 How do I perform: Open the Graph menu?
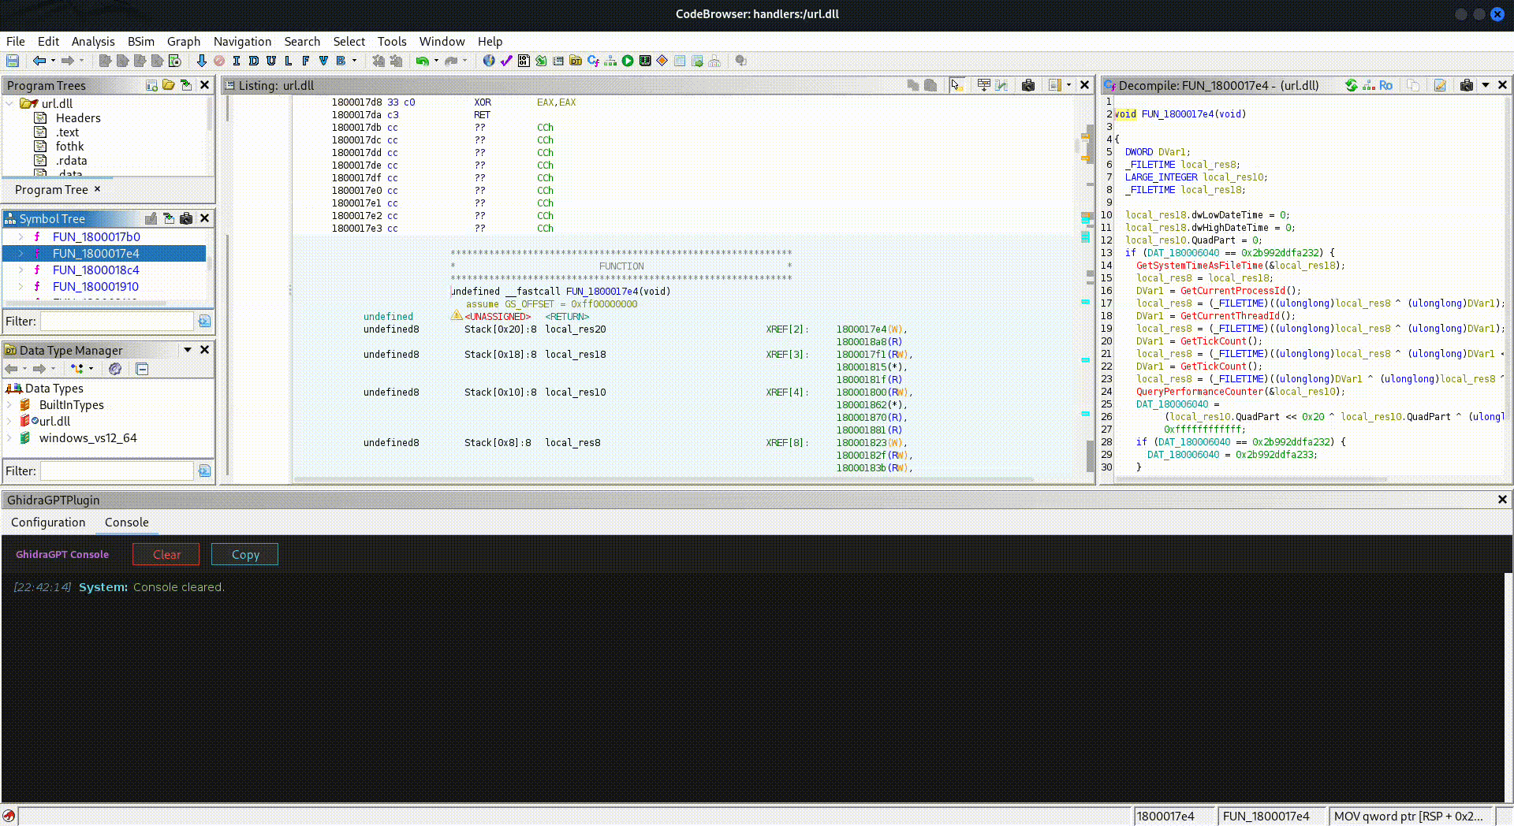pyautogui.click(x=184, y=42)
